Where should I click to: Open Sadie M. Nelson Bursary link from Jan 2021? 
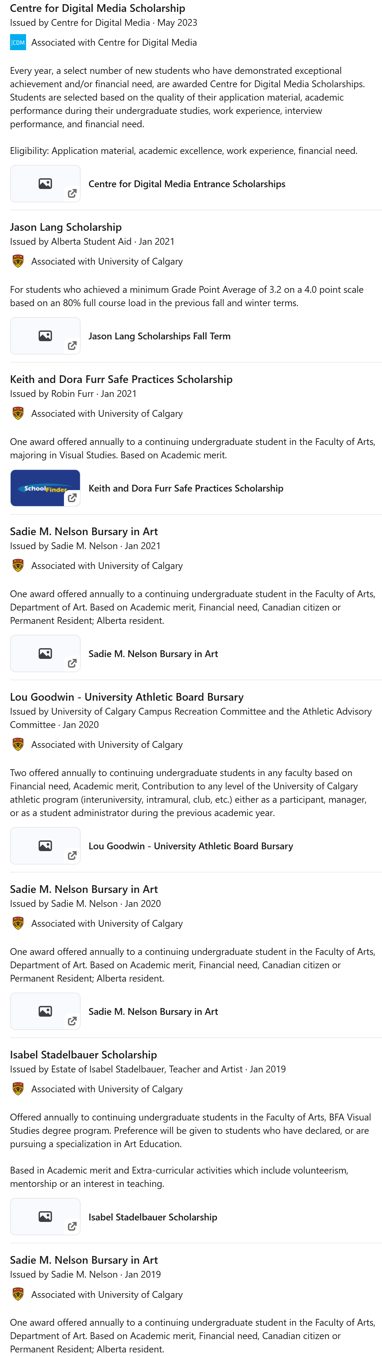coord(153,654)
